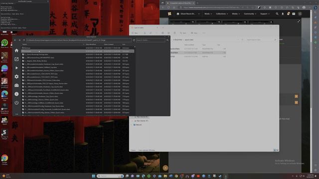
Task: Open Microsoft Edge desktop shortcut
Action: tap(4, 95)
